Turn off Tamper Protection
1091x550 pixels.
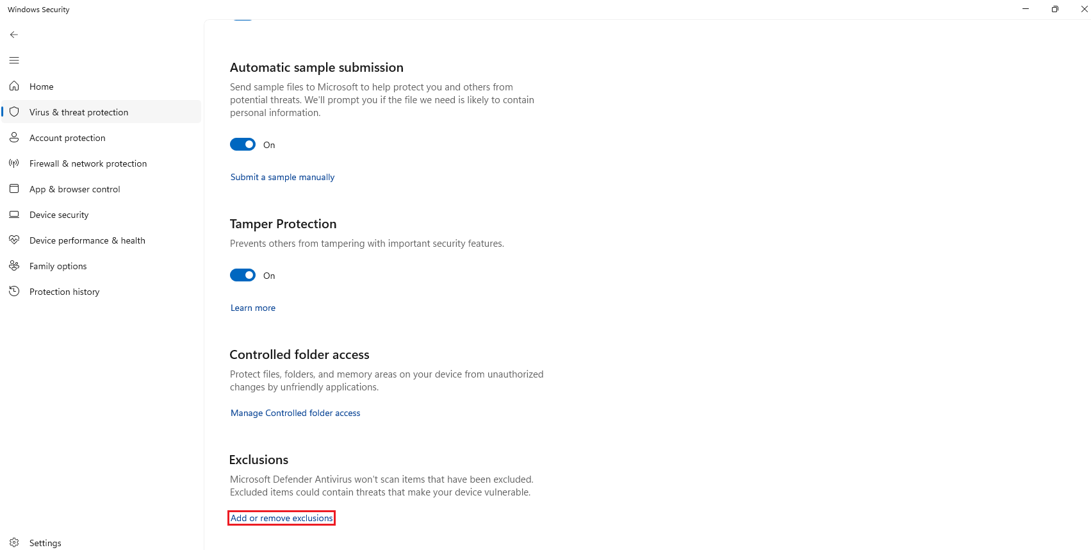pyautogui.click(x=243, y=275)
